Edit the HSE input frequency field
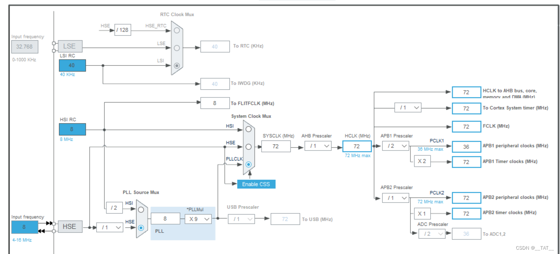This screenshot has width=560, height=254. pos(24,227)
